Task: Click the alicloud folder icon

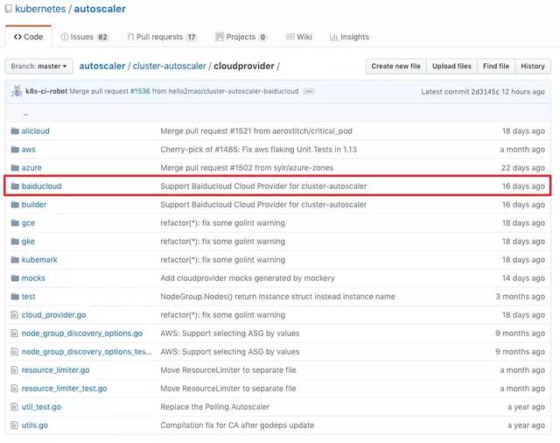Action: 15,131
